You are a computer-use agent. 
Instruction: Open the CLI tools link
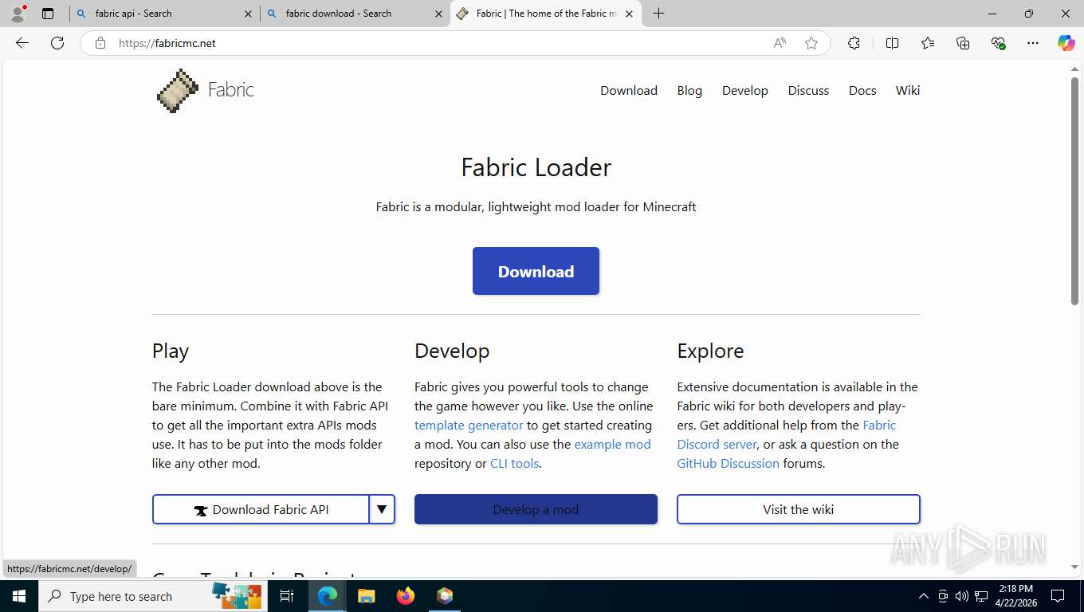tap(514, 463)
